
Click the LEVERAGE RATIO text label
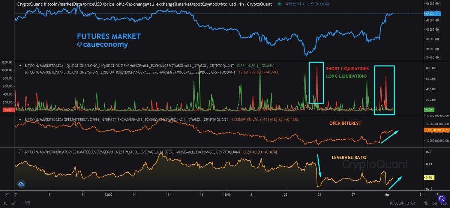pos(349,158)
